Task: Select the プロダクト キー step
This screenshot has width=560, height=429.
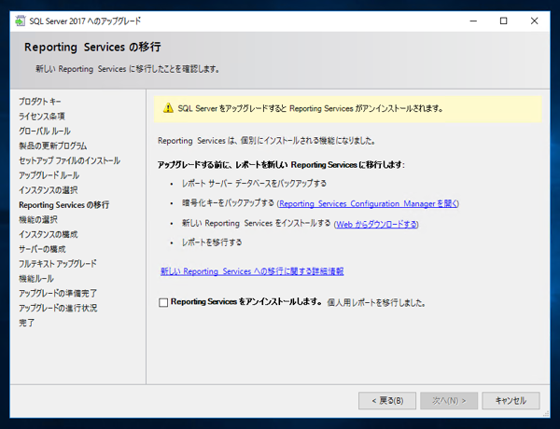Action: click(40, 102)
